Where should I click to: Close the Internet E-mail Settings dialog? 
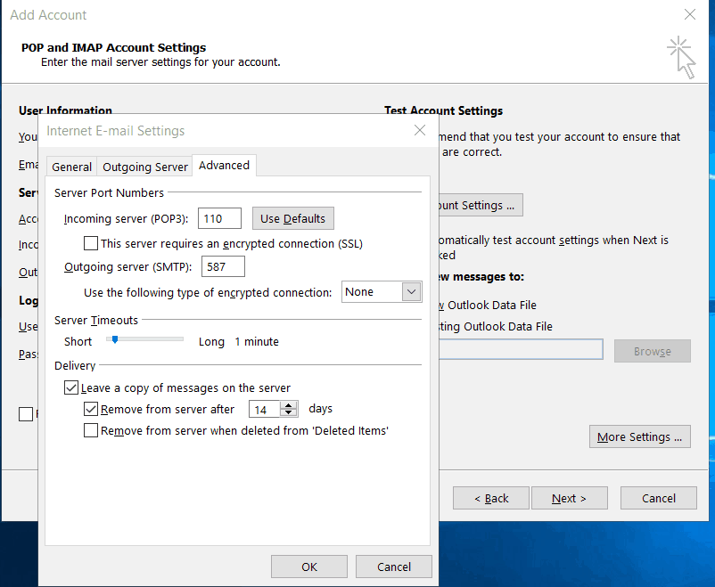(420, 130)
